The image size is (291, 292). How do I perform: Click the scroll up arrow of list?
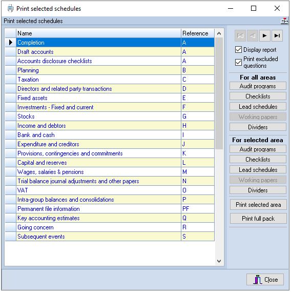click(219, 33)
